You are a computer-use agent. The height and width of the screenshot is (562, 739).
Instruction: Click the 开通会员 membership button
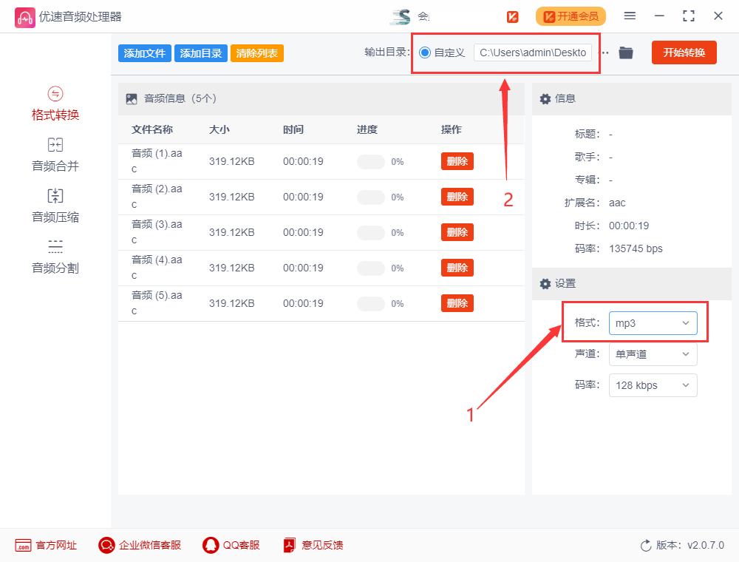point(571,16)
